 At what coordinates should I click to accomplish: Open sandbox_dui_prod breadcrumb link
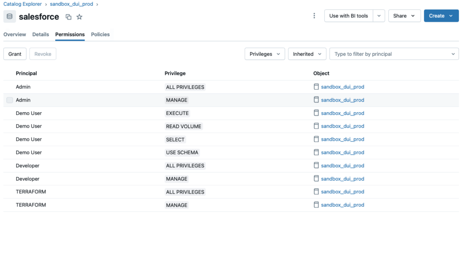click(x=71, y=4)
